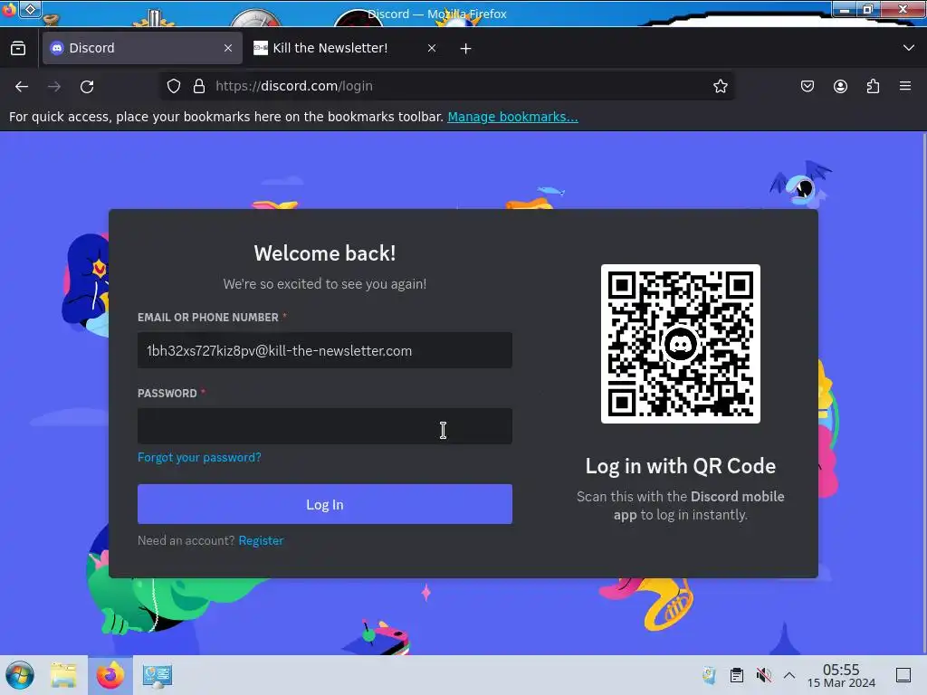Open Forgot your password link

click(199, 457)
